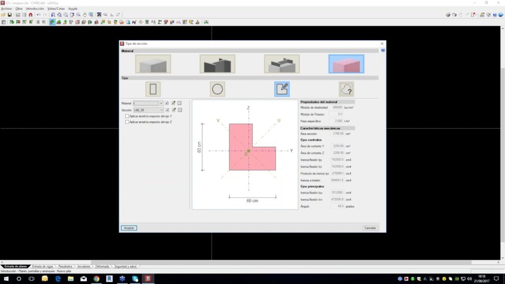The height and width of the screenshot is (284, 505).
Task: Open the library grid icon beside Material
Action: [x=180, y=103]
